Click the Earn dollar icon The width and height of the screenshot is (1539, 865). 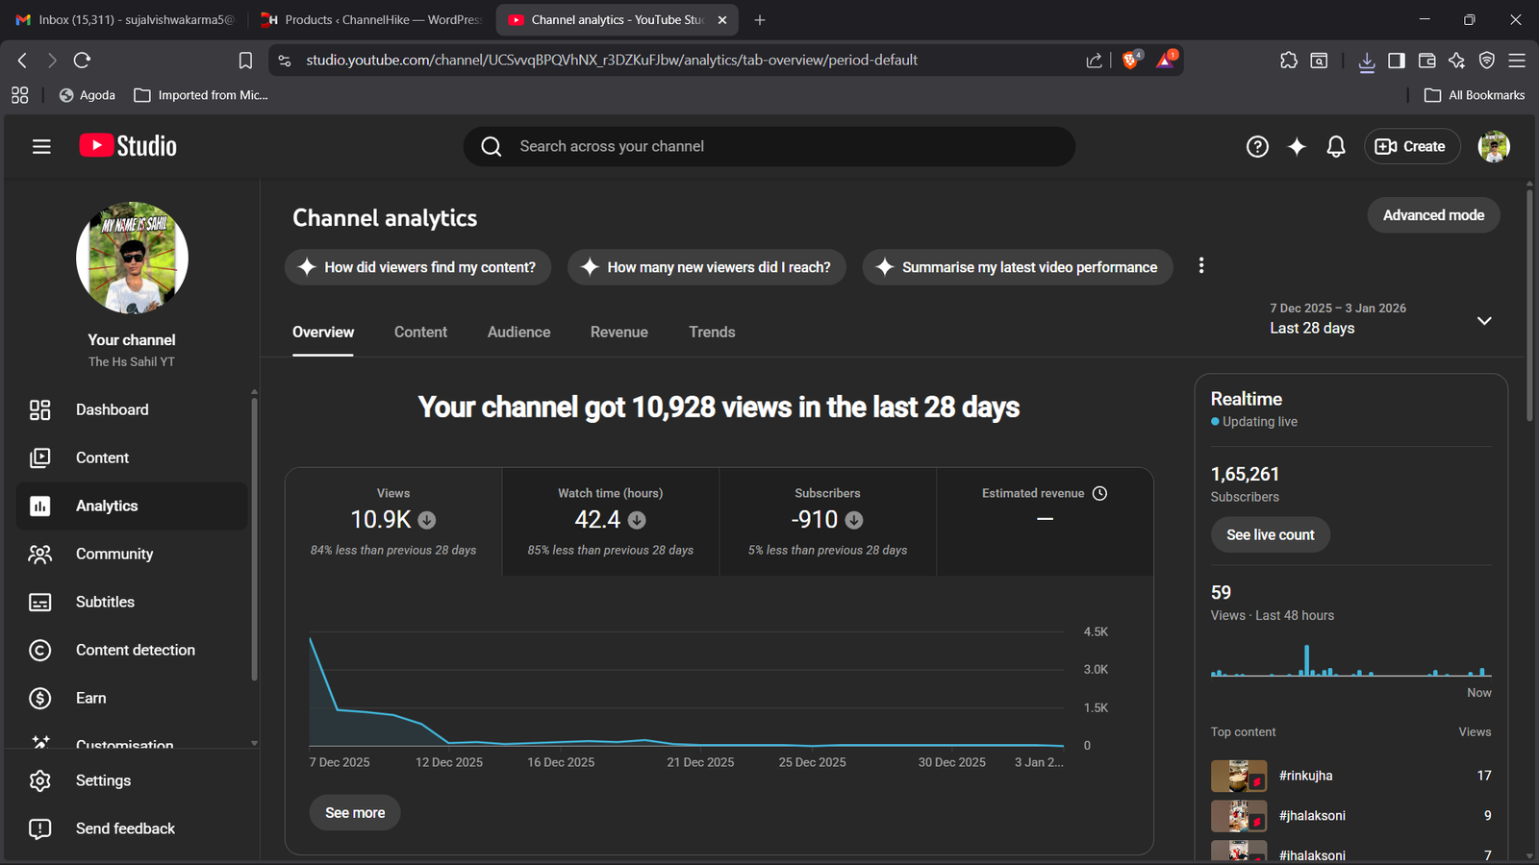click(x=39, y=699)
